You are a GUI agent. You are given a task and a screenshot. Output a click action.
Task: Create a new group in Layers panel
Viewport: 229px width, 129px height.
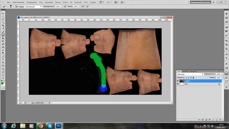[213, 120]
